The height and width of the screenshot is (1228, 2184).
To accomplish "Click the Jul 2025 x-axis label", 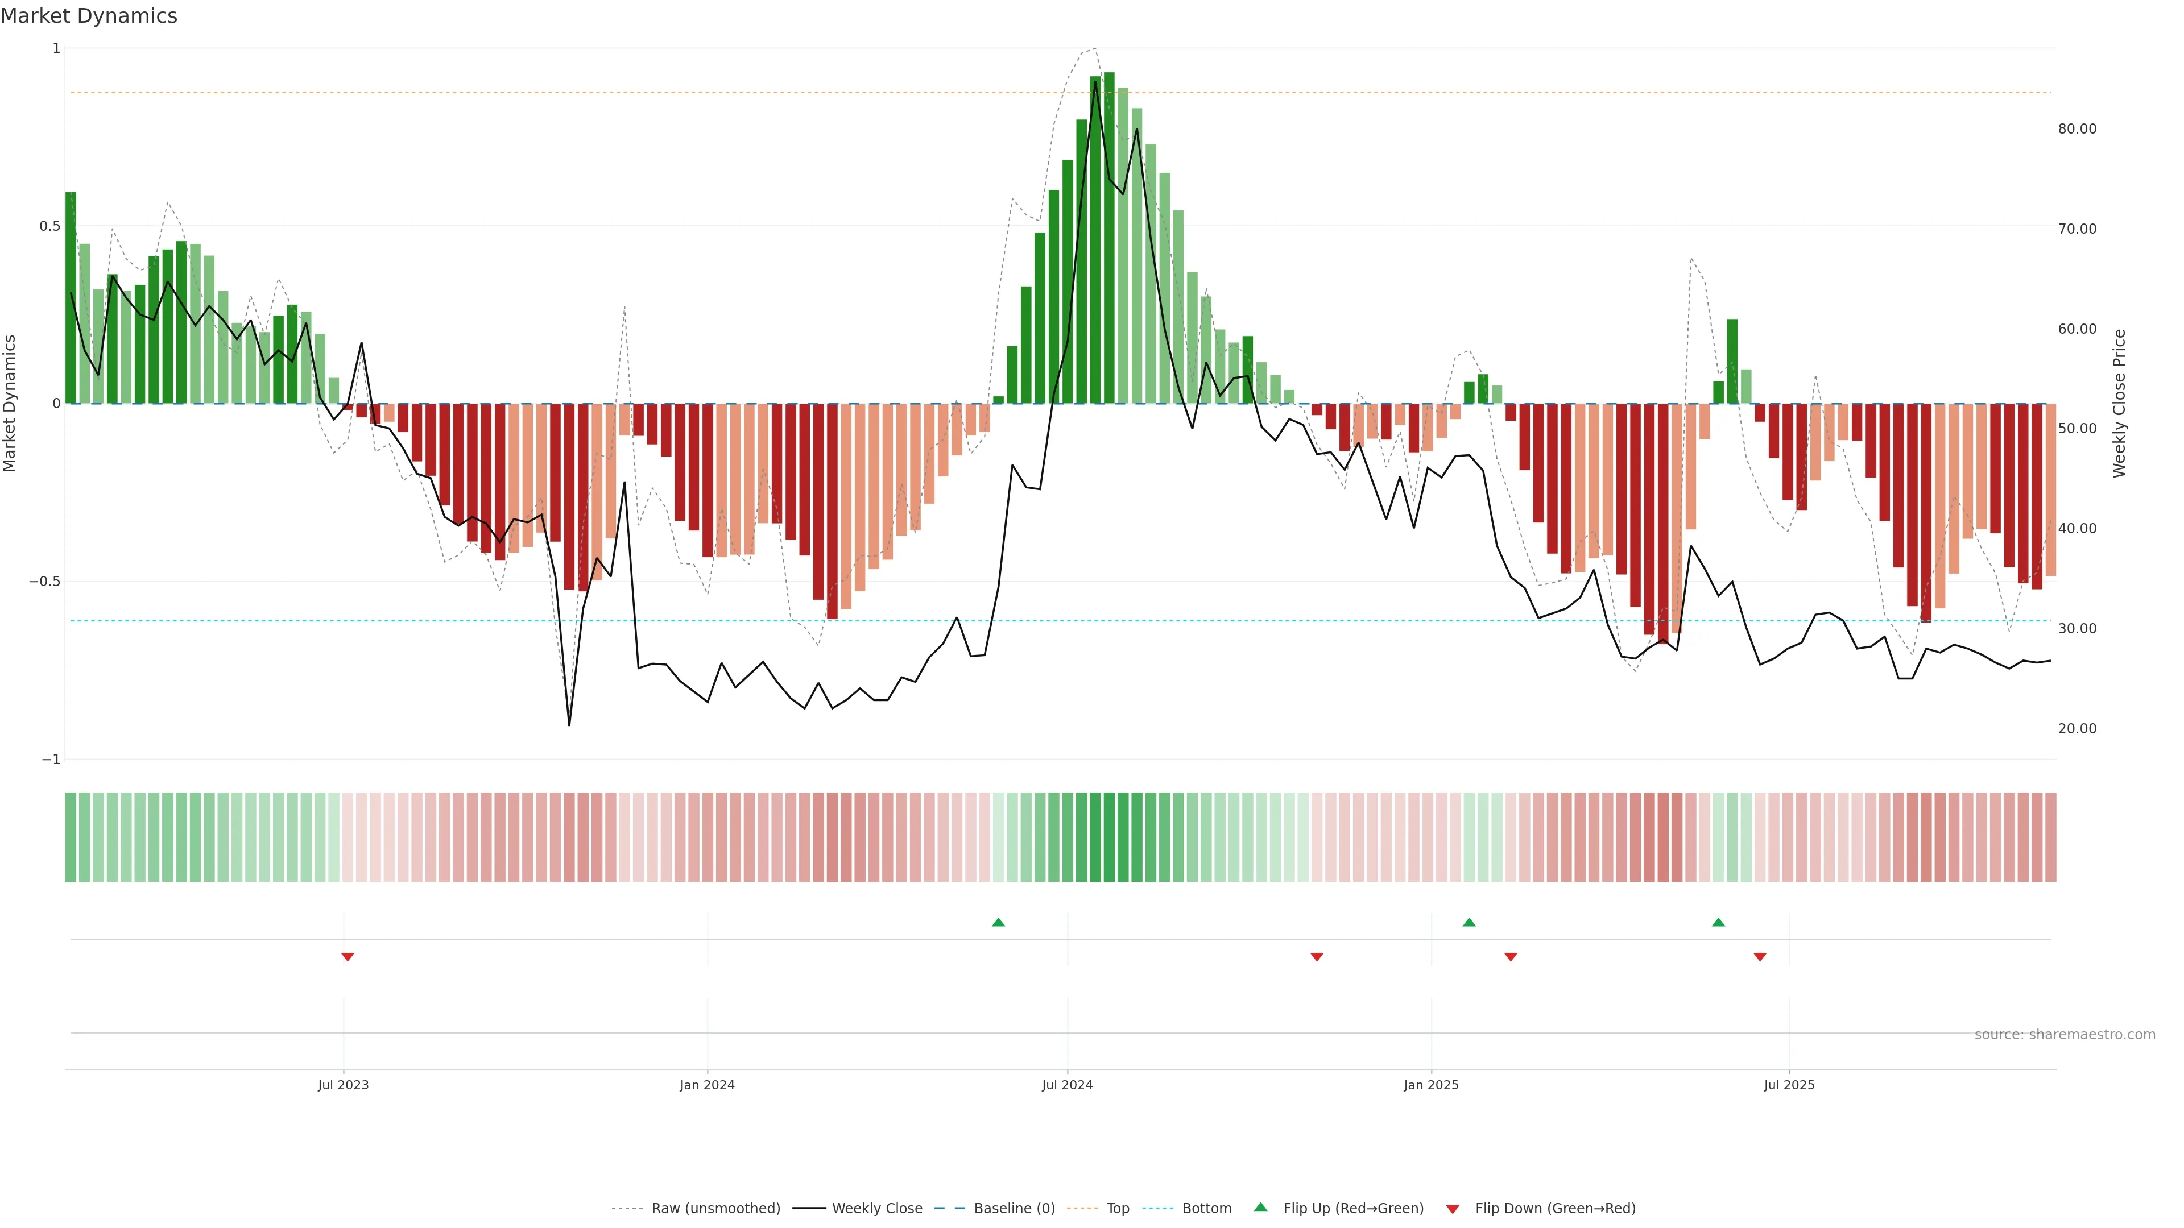I will click(1789, 1085).
